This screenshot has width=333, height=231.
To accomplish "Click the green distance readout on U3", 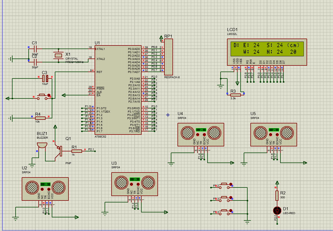I will pos(135,179).
